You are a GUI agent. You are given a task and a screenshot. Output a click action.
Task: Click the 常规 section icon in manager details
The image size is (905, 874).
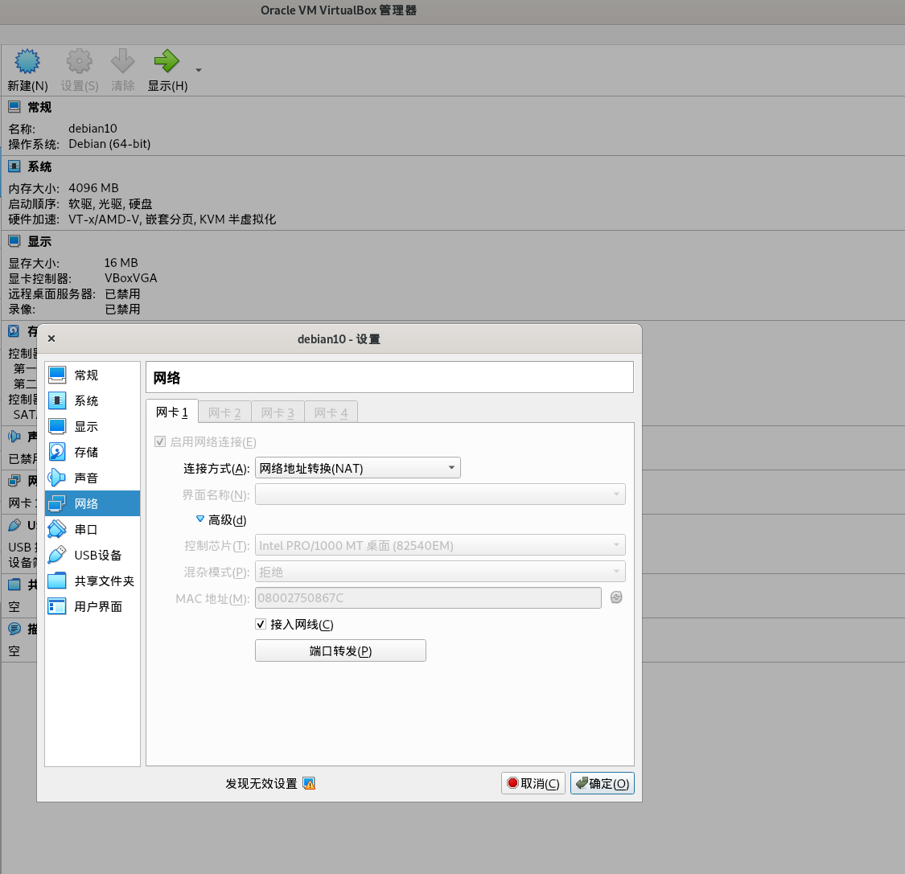[14, 107]
